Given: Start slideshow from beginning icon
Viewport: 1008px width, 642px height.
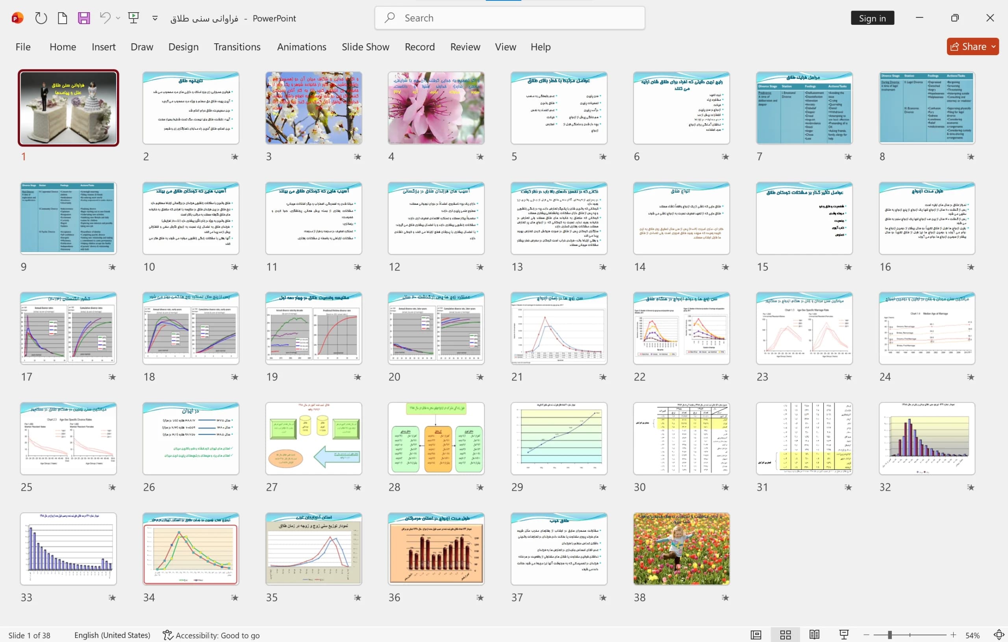Looking at the screenshot, I should [x=133, y=18].
